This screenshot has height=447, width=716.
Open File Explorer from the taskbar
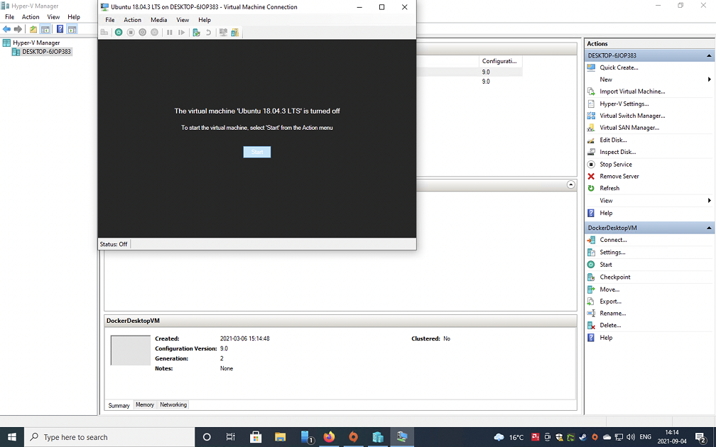click(x=280, y=437)
